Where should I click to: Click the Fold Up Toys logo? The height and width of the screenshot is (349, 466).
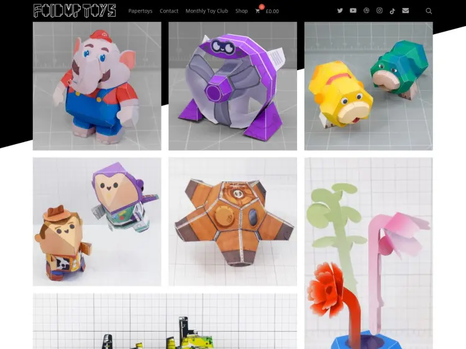pyautogui.click(x=75, y=11)
